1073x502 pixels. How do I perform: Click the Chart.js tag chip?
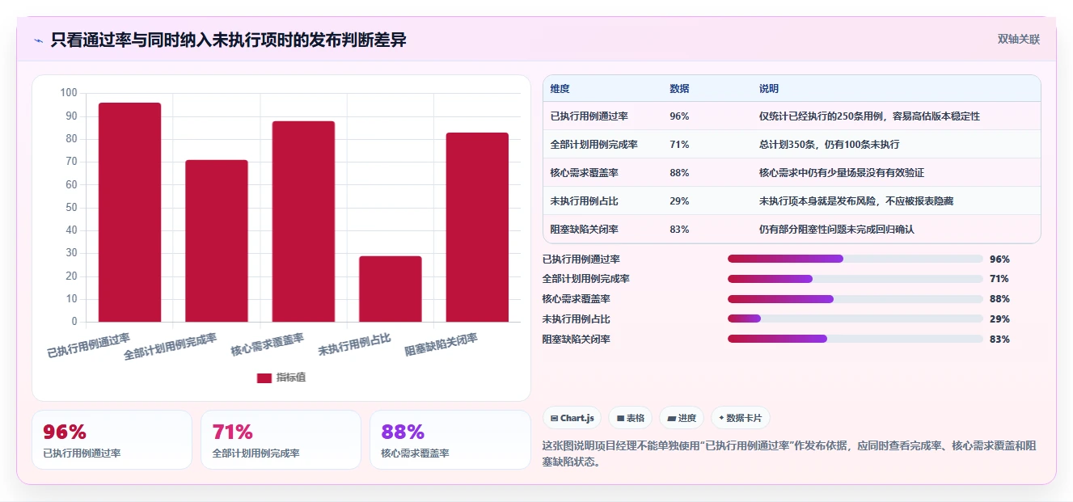[x=572, y=418]
